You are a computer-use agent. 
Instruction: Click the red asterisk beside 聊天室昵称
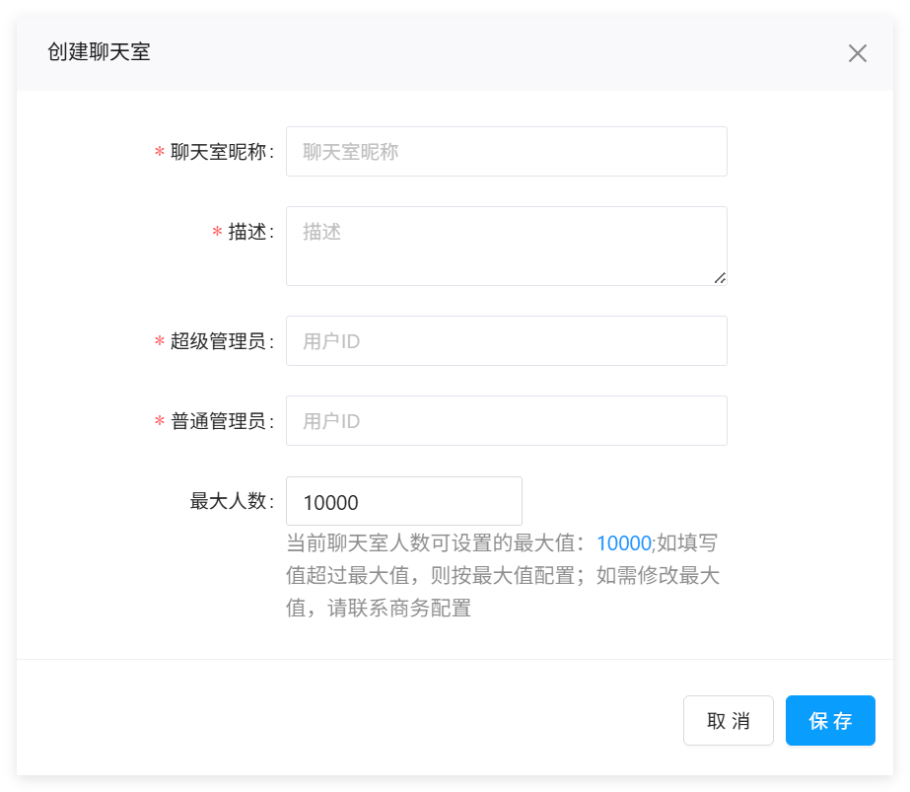click(159, 154)
